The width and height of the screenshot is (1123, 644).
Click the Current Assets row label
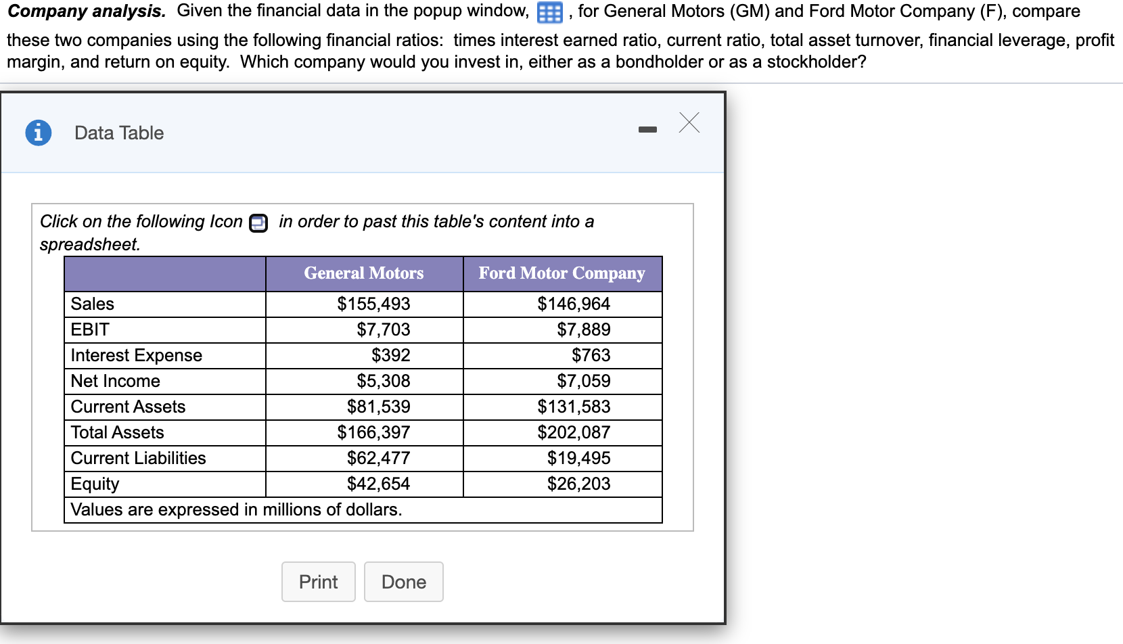129,407
